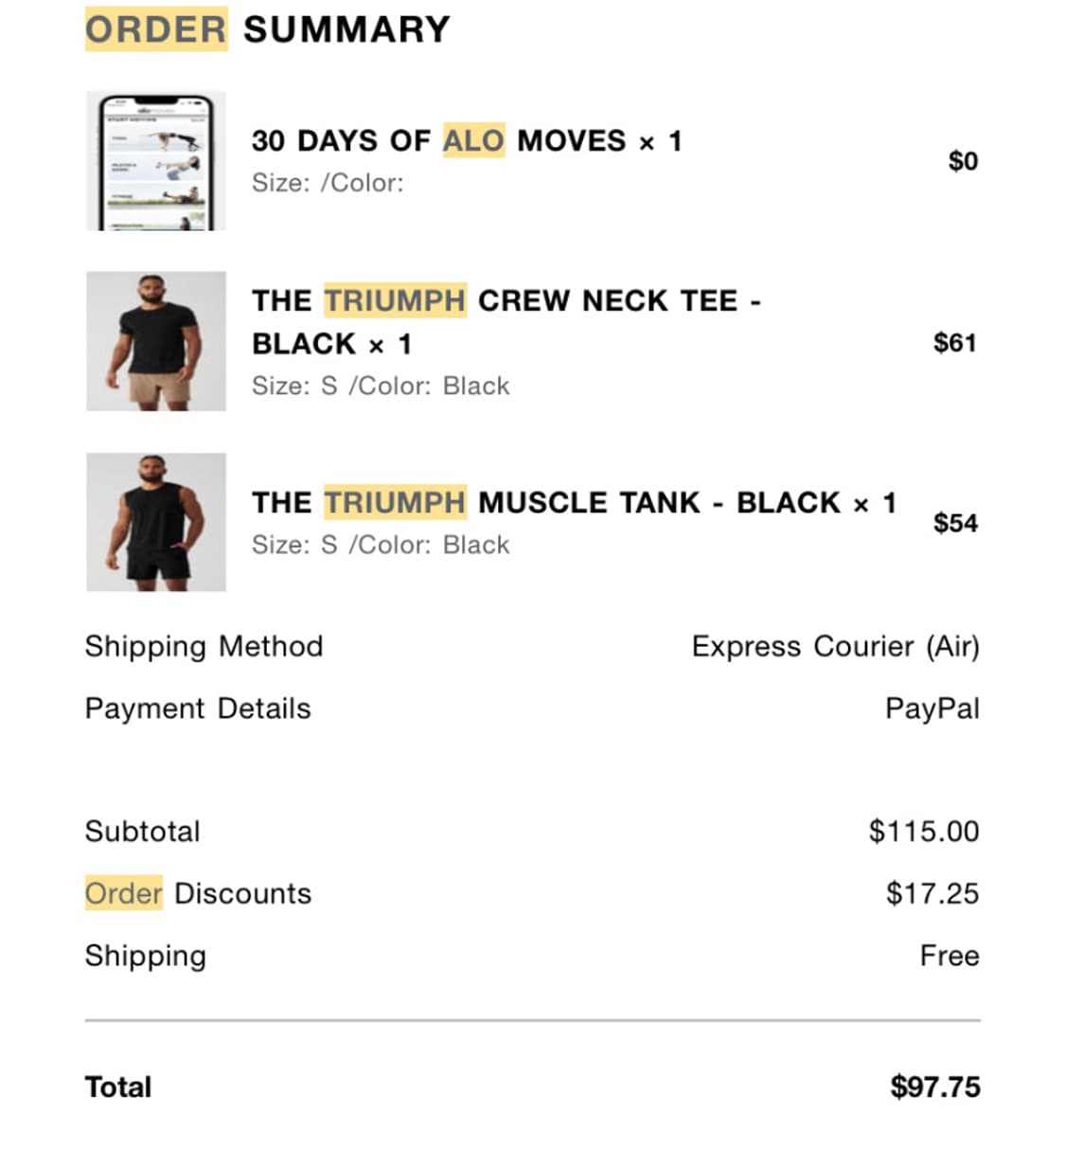Screen dimensions: 1065x1167
Task: Click the $17.25 discount amount
Action: pos(932,893)
